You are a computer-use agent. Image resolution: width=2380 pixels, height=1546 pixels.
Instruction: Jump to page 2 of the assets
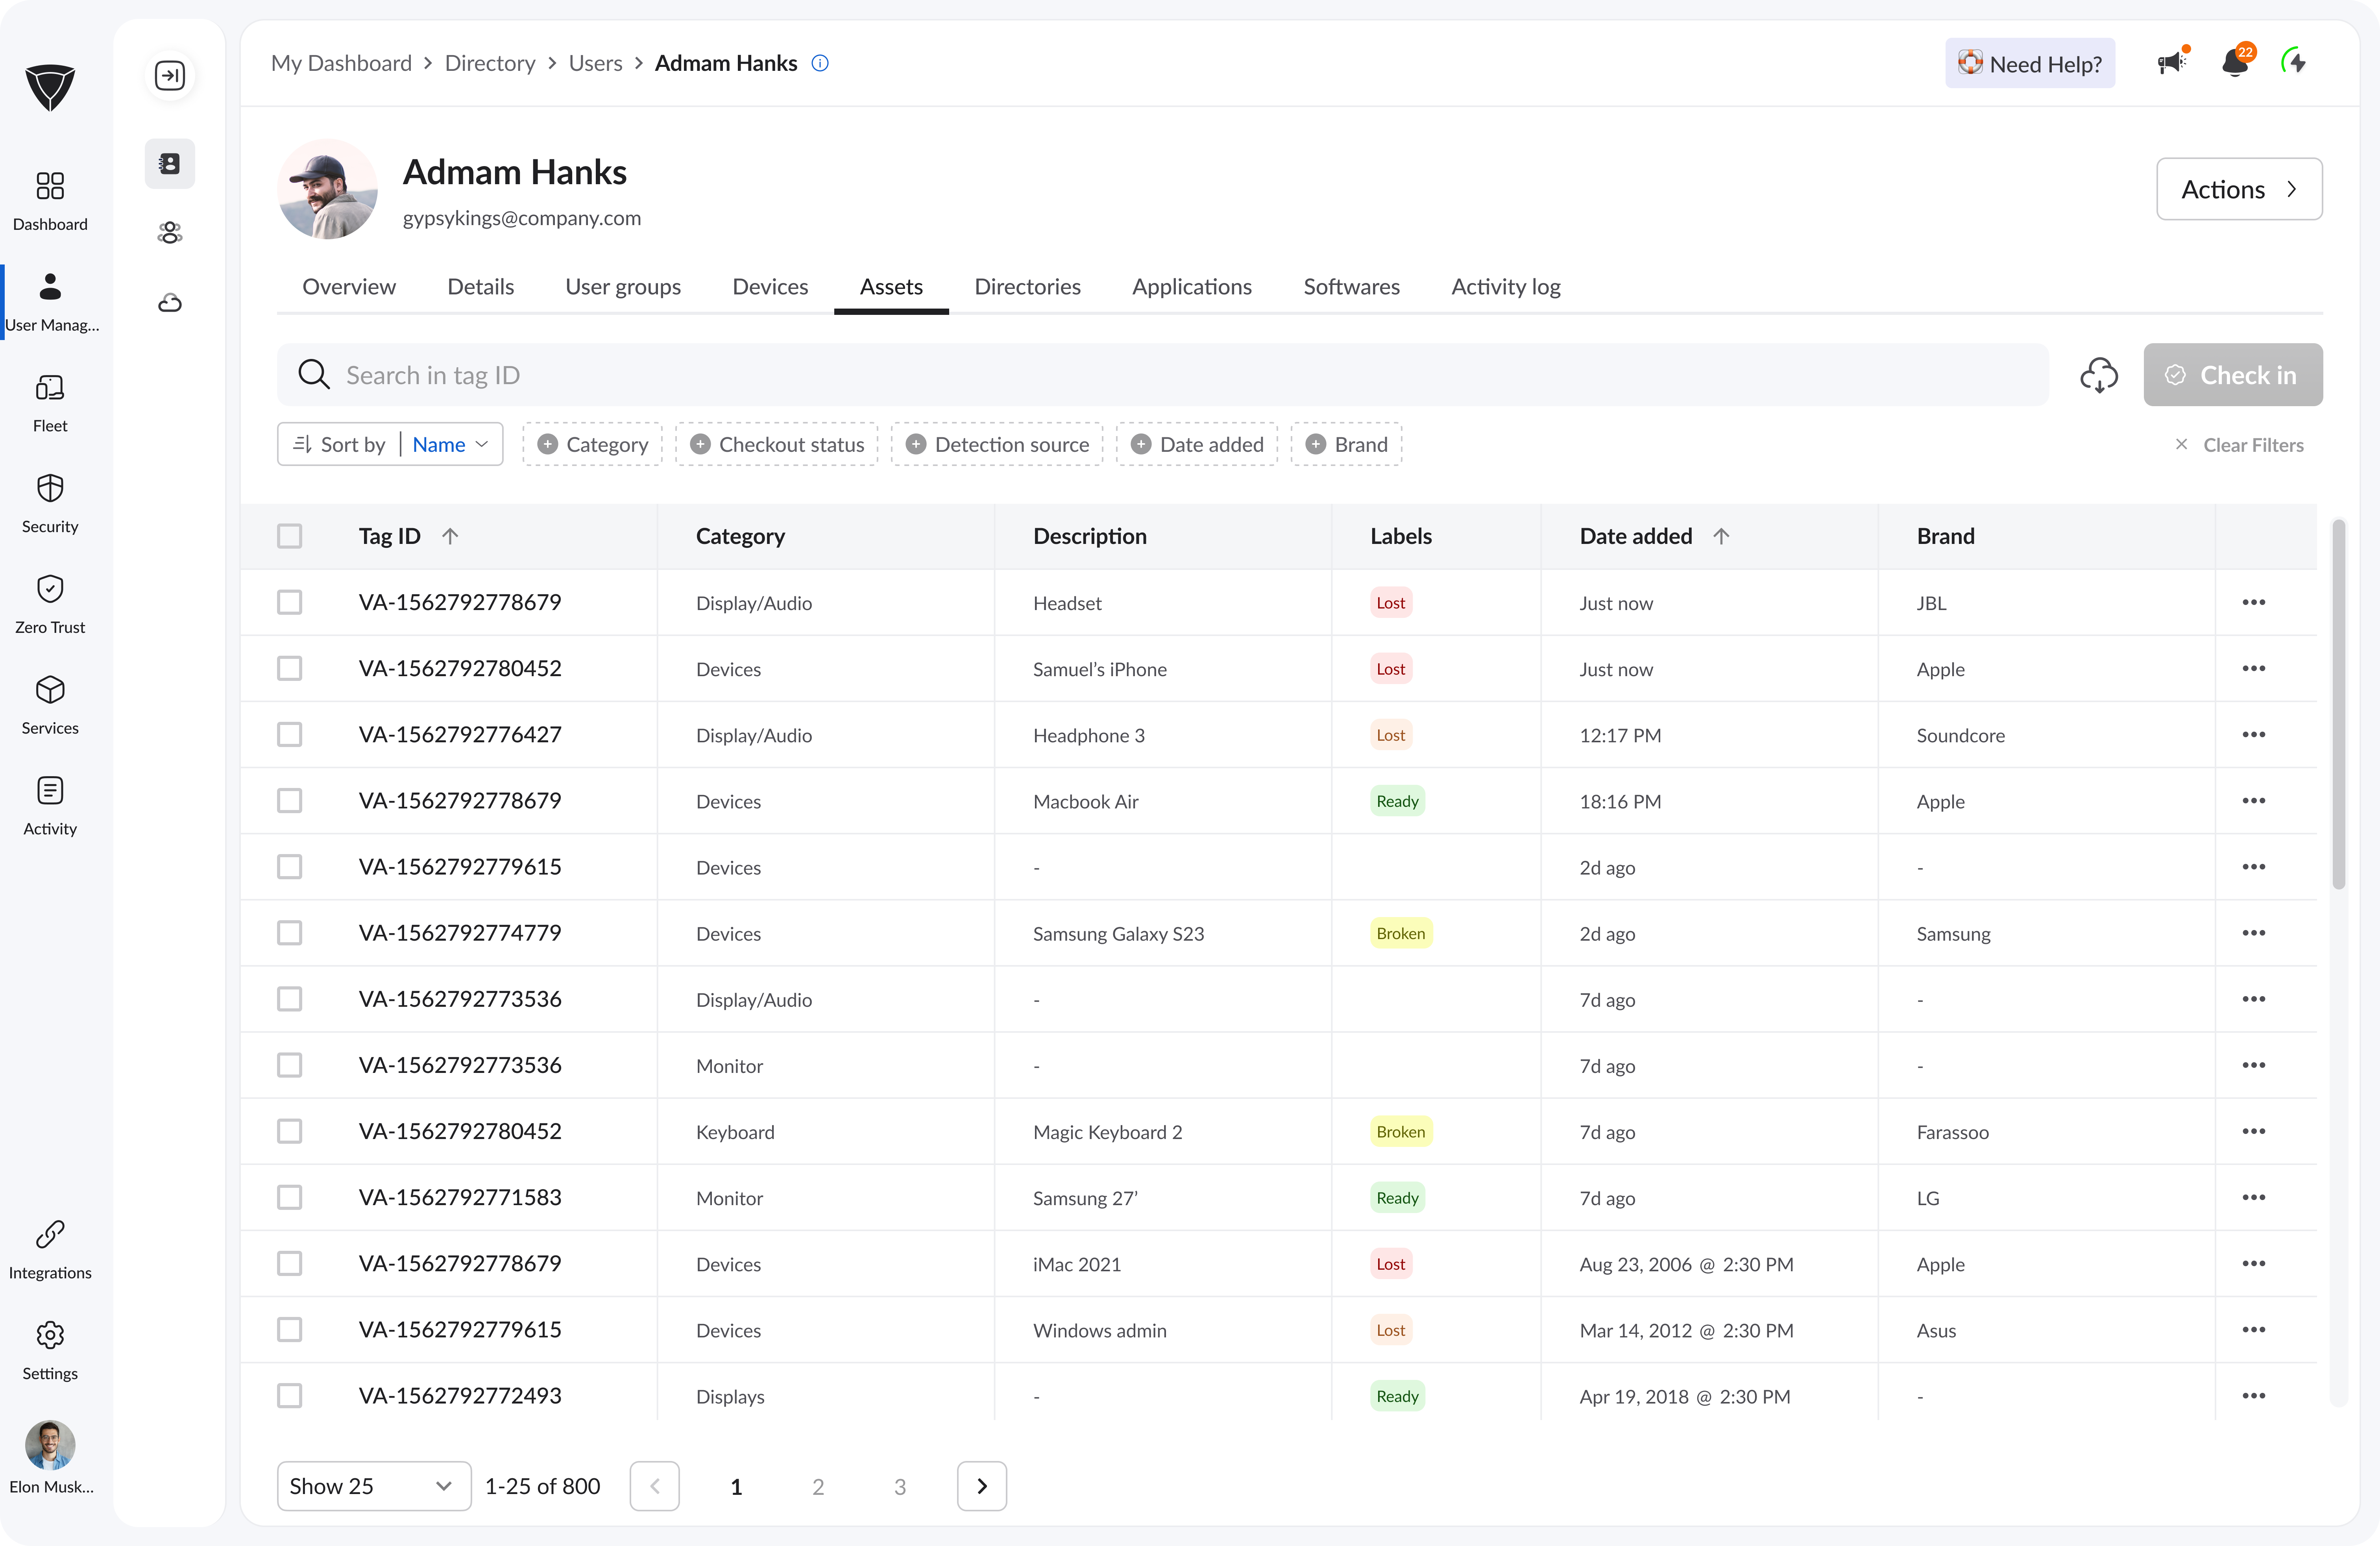818,1486
